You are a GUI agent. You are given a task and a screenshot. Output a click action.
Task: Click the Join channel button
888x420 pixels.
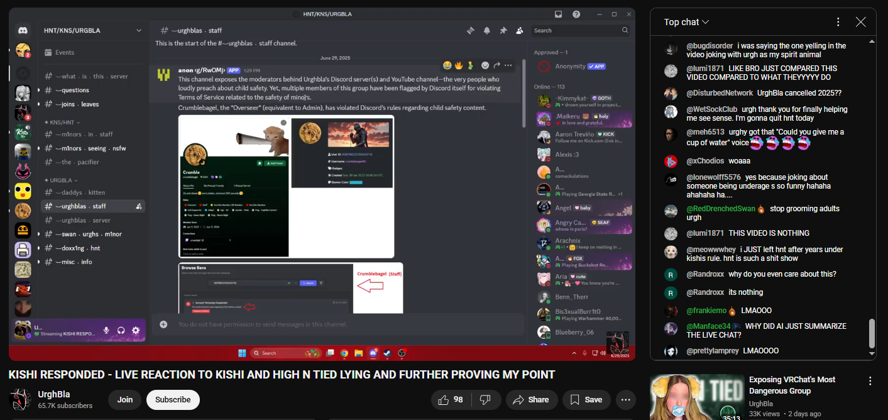coord(125,400)
